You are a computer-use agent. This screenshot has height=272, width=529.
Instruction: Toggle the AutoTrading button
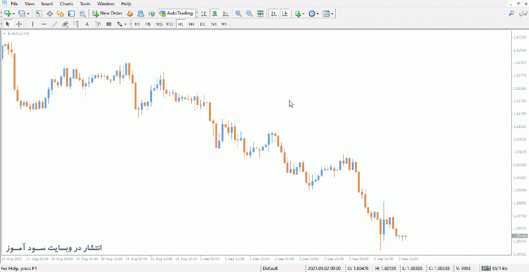pyautogui.click(x=177, y=13)
